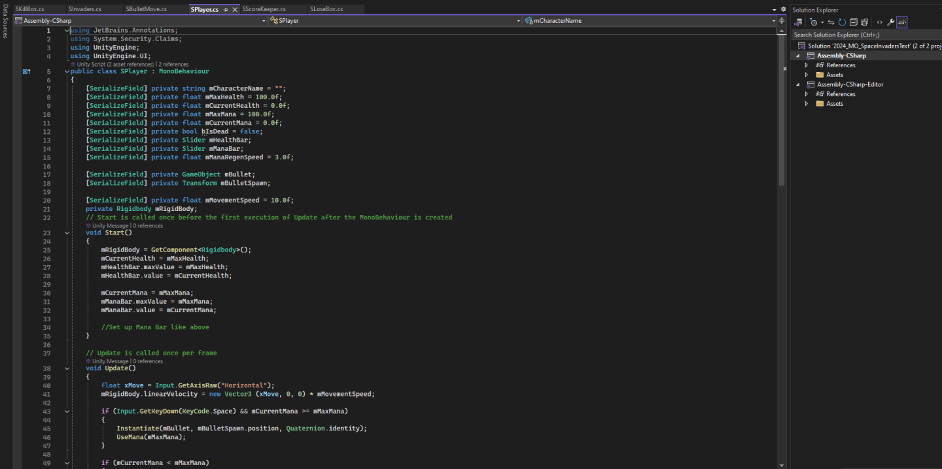
Task: Select the Assembly-CSharp project in Solution Explorer
Action: (x=841, y=56)
